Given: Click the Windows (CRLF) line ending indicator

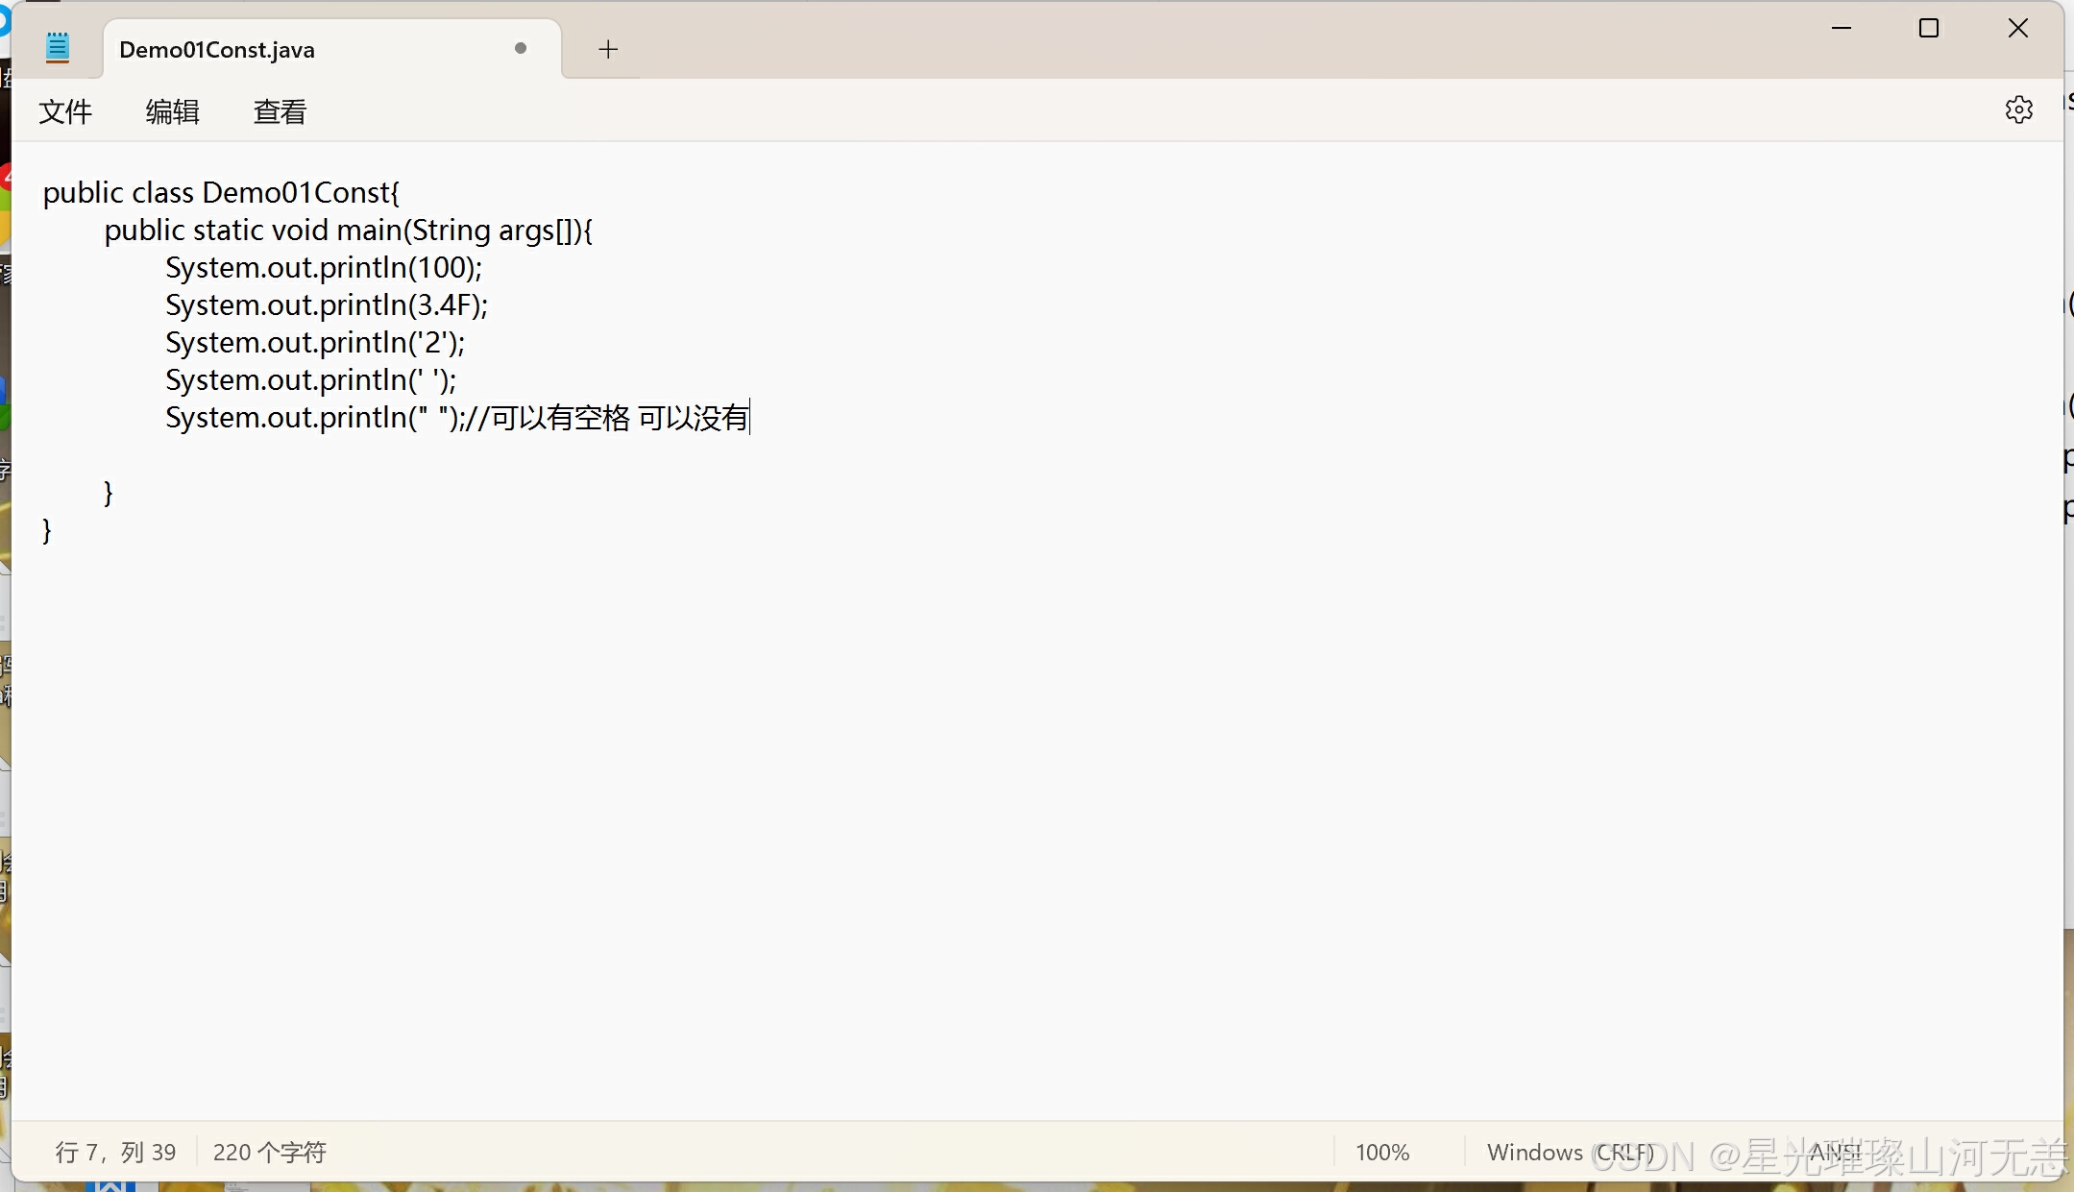Looking at the screenshot, I should pyautogui.click(x=1569, y=1152).
